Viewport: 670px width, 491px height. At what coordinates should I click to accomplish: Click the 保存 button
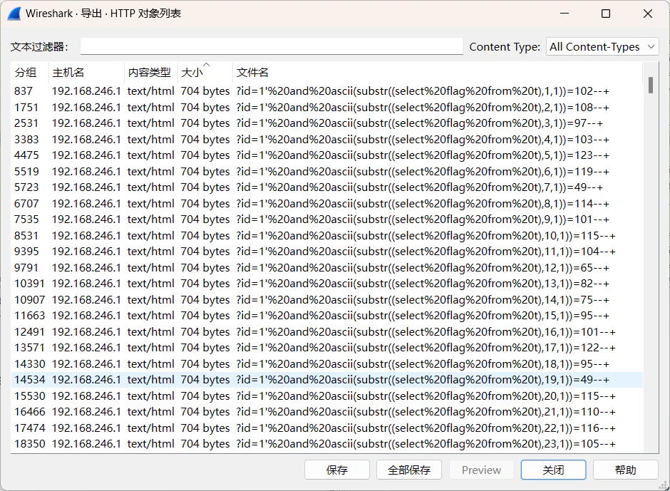(336, 470)
